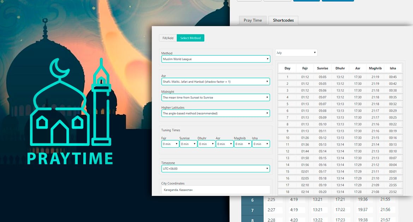Open the Sunrise tuning minutes dropdown
Viewport: 413px width, 222px height.
point(188,144)
